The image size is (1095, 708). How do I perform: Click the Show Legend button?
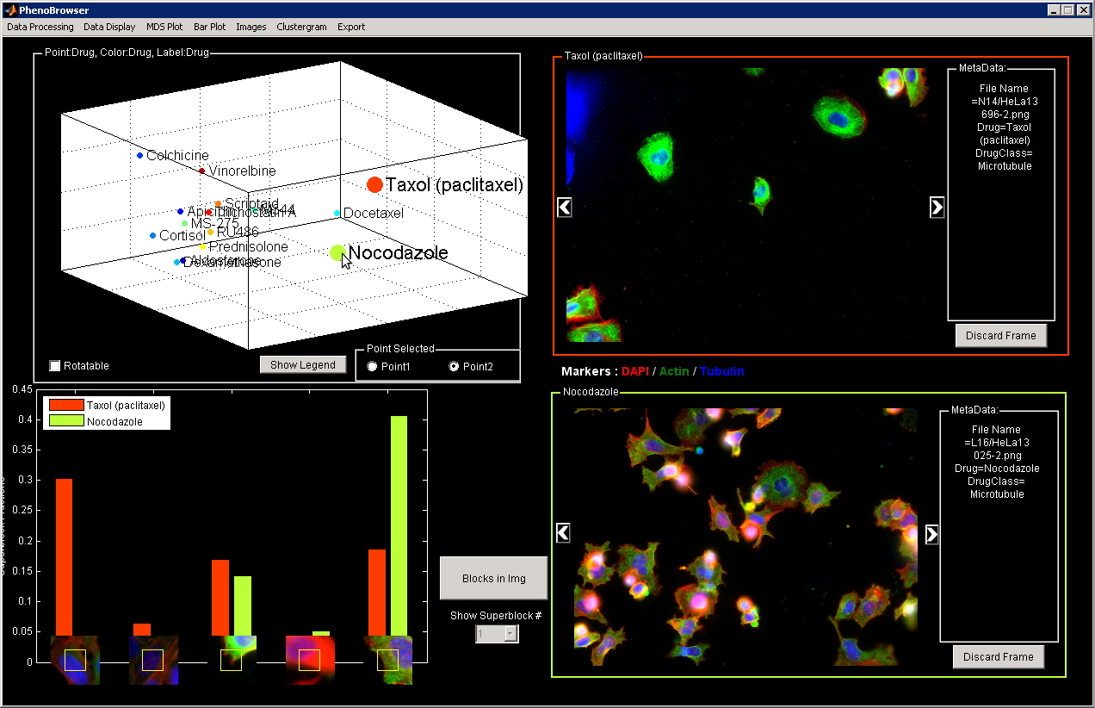[x=302, y=364]
